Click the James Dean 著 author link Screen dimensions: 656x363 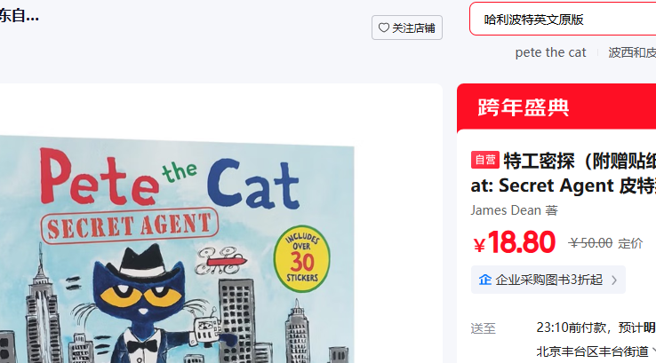coord(514,210)
